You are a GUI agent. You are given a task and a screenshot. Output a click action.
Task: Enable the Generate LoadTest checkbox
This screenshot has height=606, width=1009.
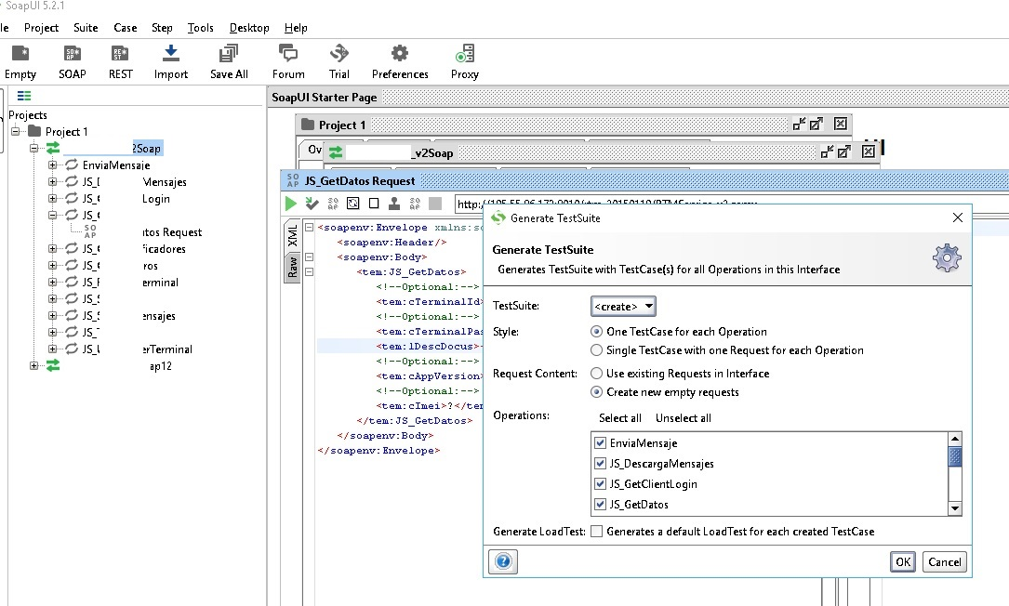click(596, 532)
